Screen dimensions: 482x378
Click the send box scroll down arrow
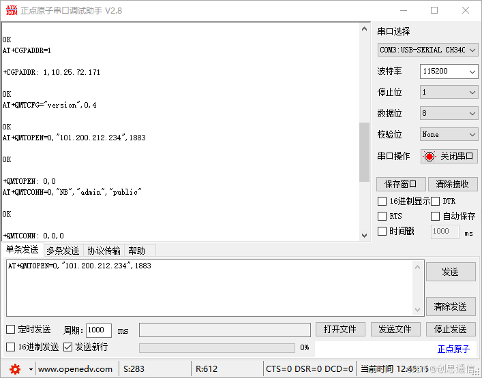point(417,309)
